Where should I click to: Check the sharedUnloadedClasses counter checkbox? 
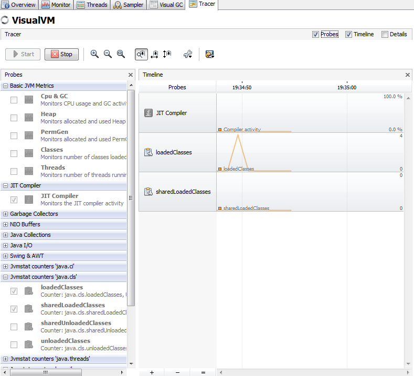(14, 327)
